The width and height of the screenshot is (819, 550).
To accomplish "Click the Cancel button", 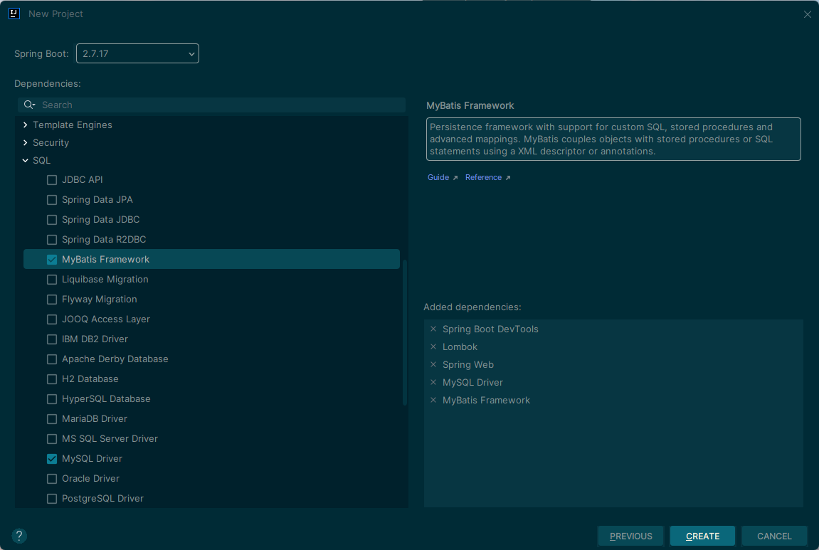I will 774,536.
